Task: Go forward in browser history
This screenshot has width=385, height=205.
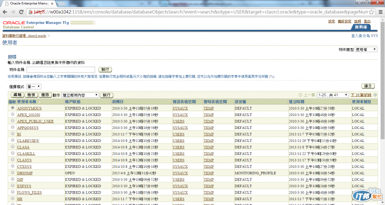Action: [x=13, y=12]
